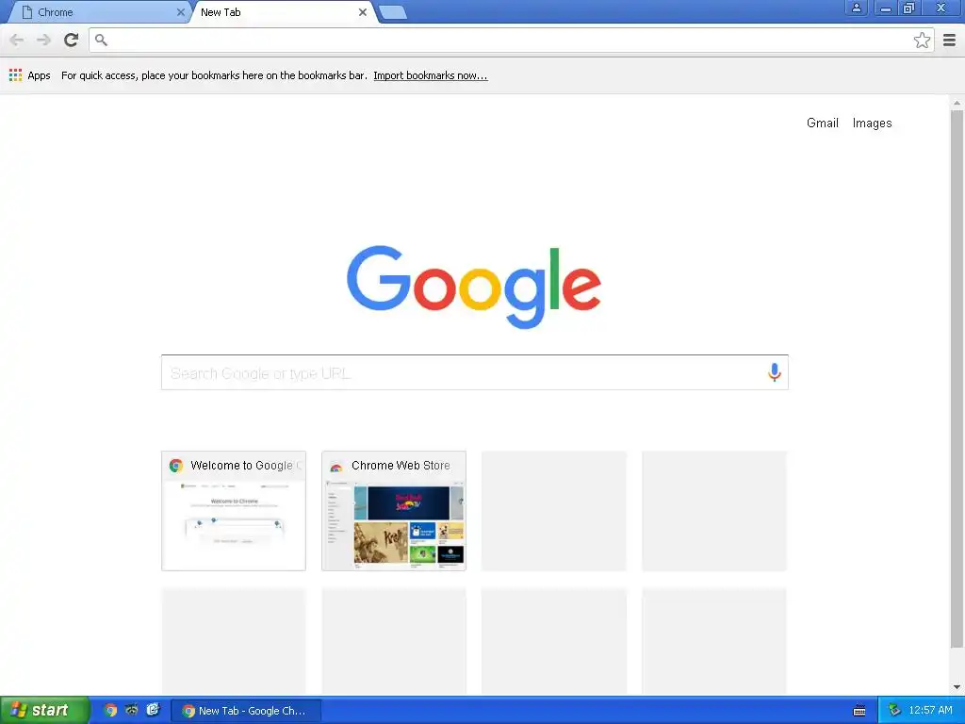Open the Chrome user profile button

(856, 8)
